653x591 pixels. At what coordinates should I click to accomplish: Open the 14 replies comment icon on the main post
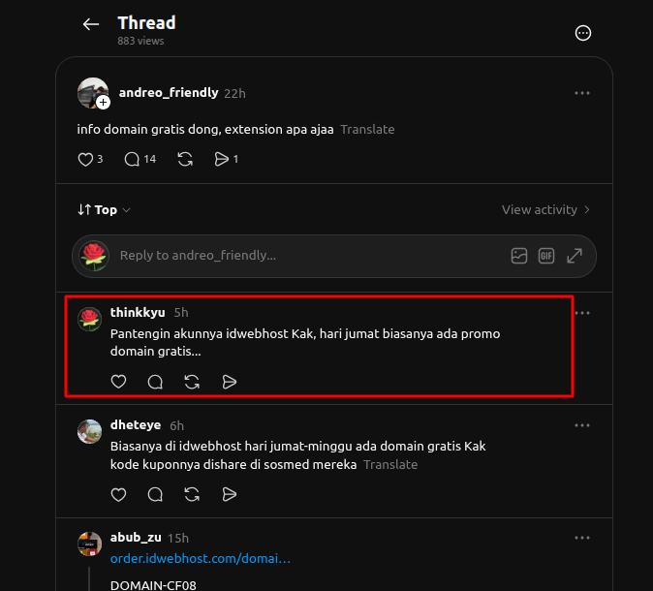click(132, 159)
